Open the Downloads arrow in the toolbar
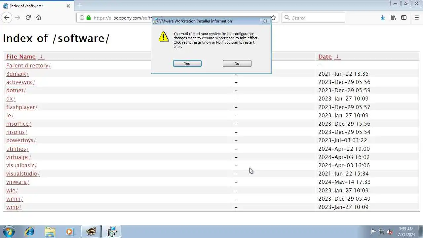This screenshot has height=238, width=423. pyautogui.click(x=382, y=18)
